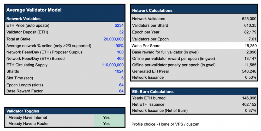Select the 90% average network online cell
Viewport: 261px width, 131px height.
(120, 46)
